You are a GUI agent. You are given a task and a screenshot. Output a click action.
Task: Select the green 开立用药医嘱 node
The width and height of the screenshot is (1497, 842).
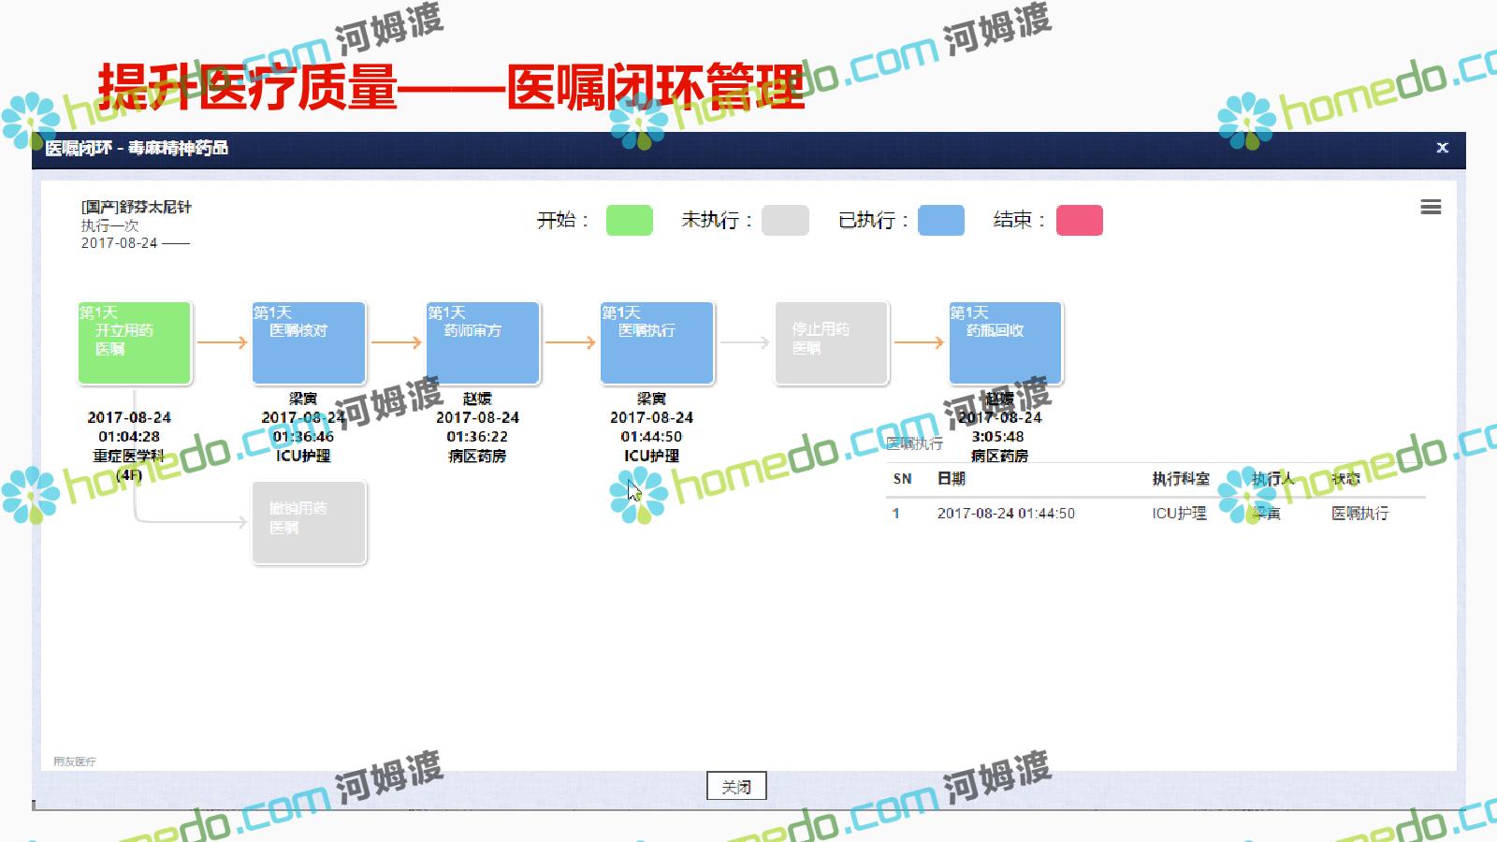coord(135,342)
